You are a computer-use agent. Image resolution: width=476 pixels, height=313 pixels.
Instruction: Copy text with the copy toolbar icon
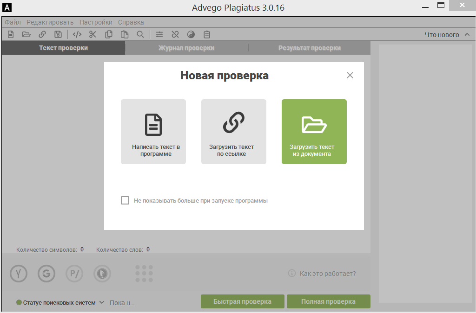click(x=110, y=34)
